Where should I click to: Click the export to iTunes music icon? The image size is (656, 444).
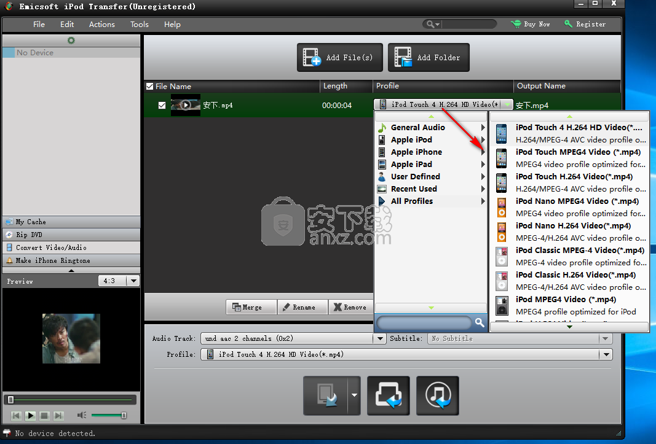437,395
